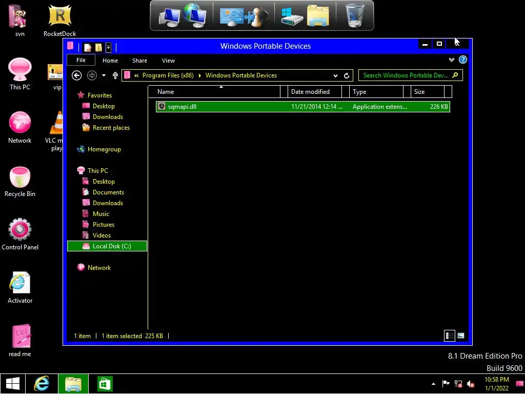The height and width of the screenshot is (394, 525).
Task: Go forward with the forward arrow
Action: [x=92, y=75]
